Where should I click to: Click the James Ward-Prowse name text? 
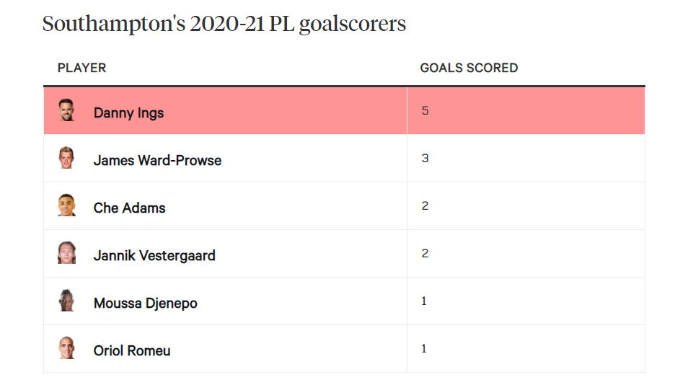click(x=157, y=160)
